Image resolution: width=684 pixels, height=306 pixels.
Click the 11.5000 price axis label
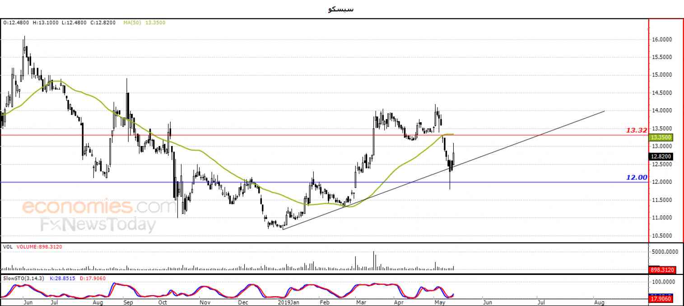663,200
